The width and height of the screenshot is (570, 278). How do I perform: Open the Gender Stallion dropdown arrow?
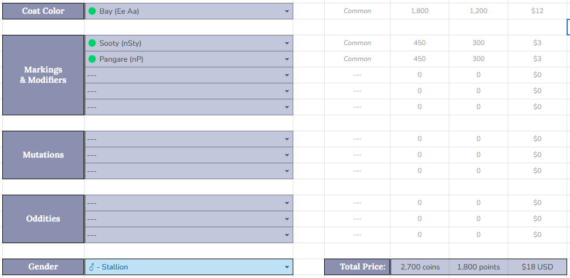point(286,267)
